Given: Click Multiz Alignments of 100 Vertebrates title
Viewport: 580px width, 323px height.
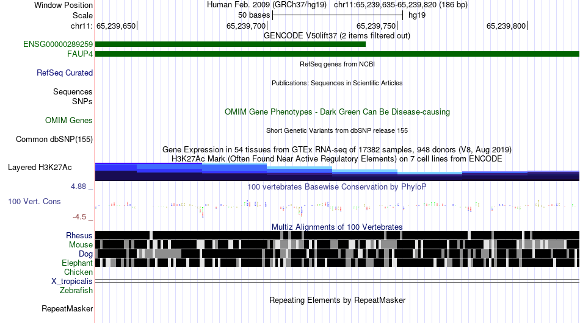Looking at the screenshot, I should point(337,227).
